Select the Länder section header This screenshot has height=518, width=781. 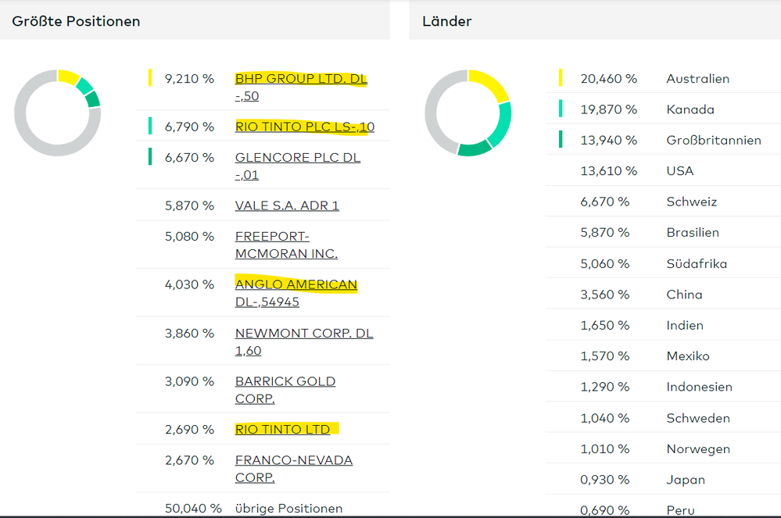click(x=446, y=21)
